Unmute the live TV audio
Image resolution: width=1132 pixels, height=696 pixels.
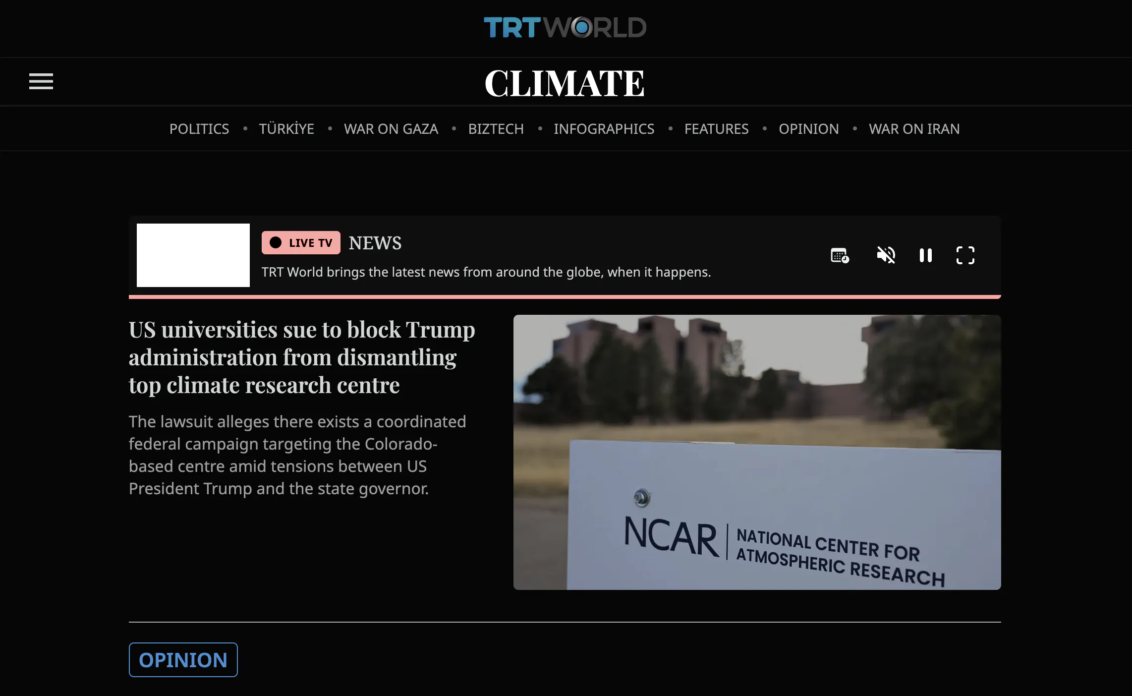[x=886, y=255]
